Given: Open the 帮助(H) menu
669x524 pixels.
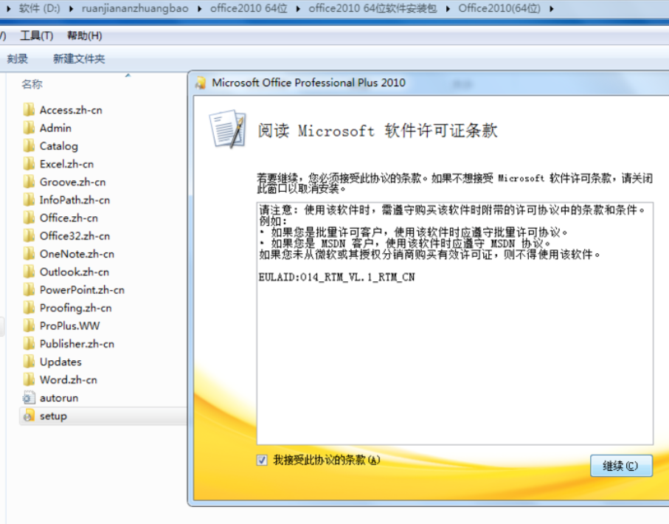Looking at the screenshot, I should [85, 36].
